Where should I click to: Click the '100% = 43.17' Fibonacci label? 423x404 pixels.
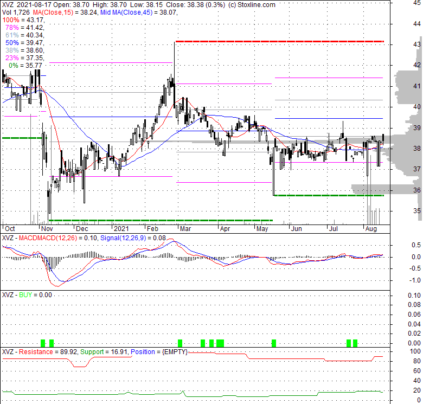23,20
